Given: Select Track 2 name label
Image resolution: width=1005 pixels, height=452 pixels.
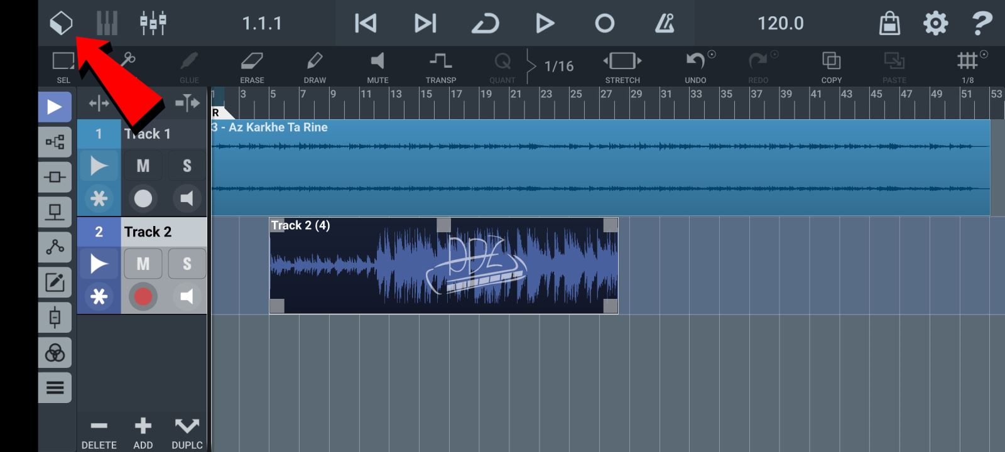Looking at the screenshot, I should [148, 232].
